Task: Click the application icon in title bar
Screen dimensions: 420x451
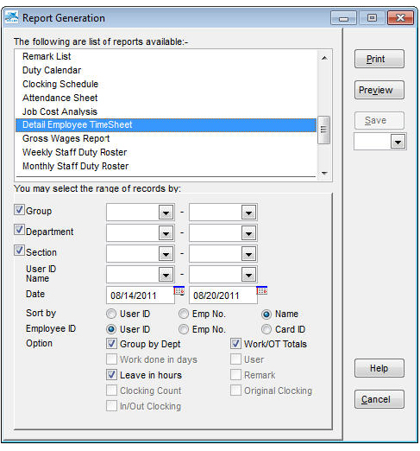Action: 12,17
